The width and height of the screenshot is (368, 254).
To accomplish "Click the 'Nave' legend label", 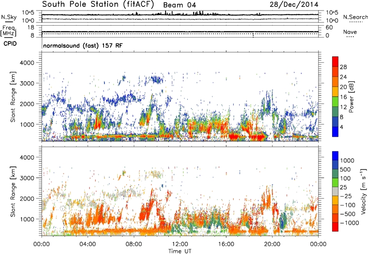I will tap(350, 32).
